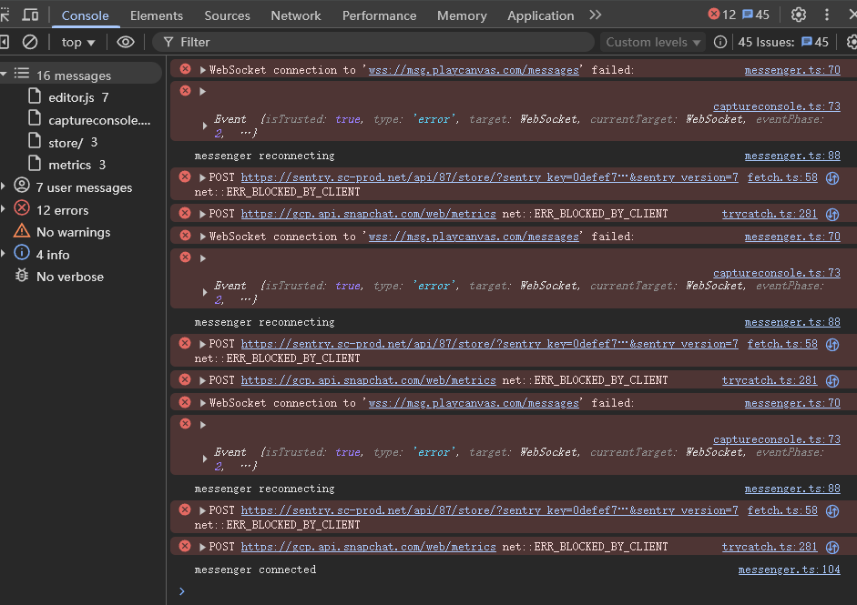The height and width of the screenshot is (605, 857).
Task: Open the 'top' JavaScript context dropdown
Action: [78, 42]
